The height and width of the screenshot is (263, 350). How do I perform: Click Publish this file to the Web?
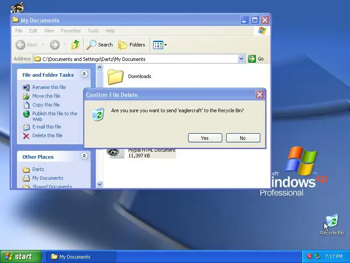(55, 116)
